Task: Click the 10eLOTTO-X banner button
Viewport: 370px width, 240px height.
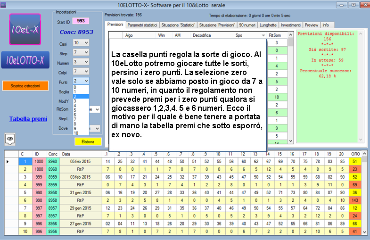Action: point(25,60)
